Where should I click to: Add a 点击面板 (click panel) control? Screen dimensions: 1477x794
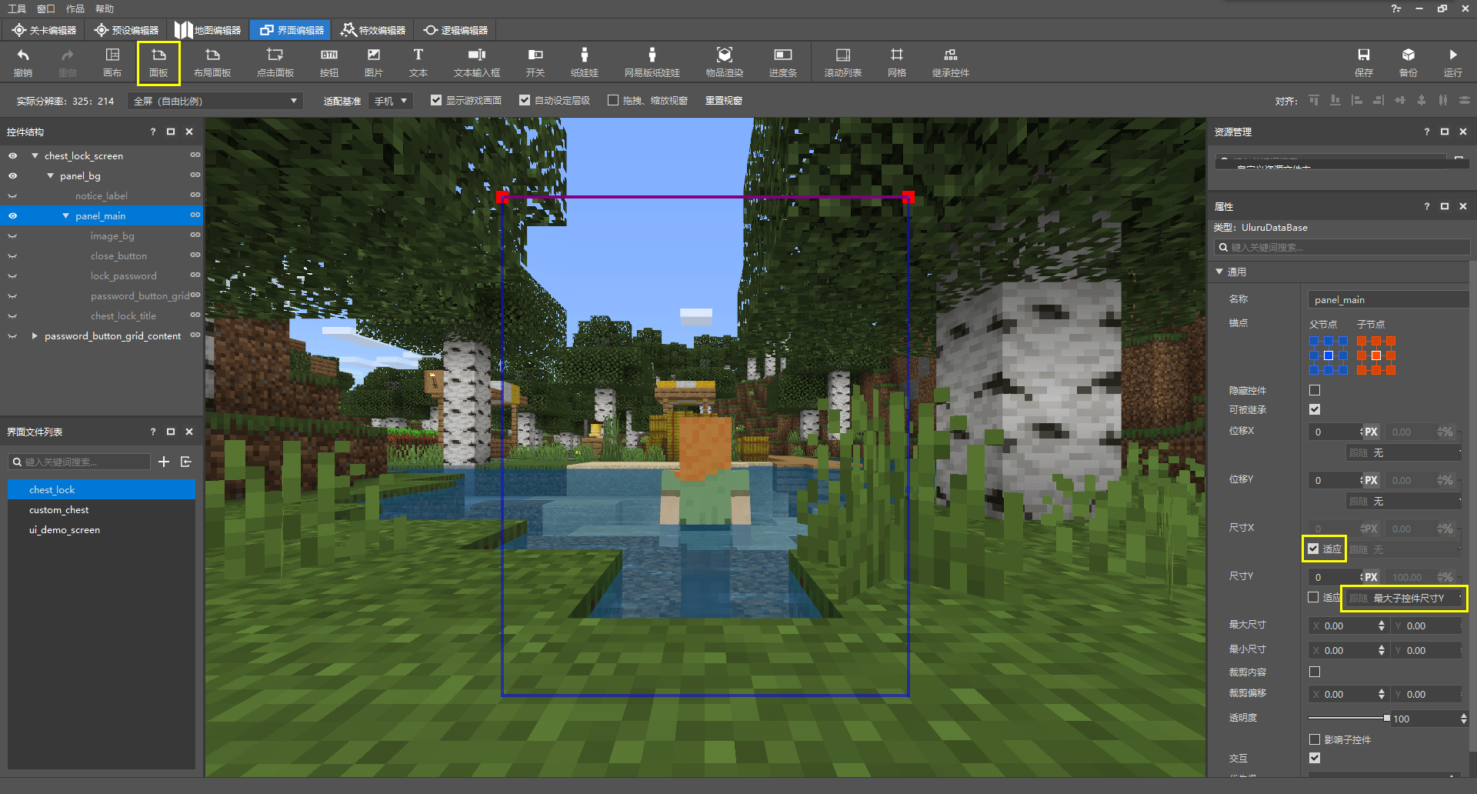[275, 62]
